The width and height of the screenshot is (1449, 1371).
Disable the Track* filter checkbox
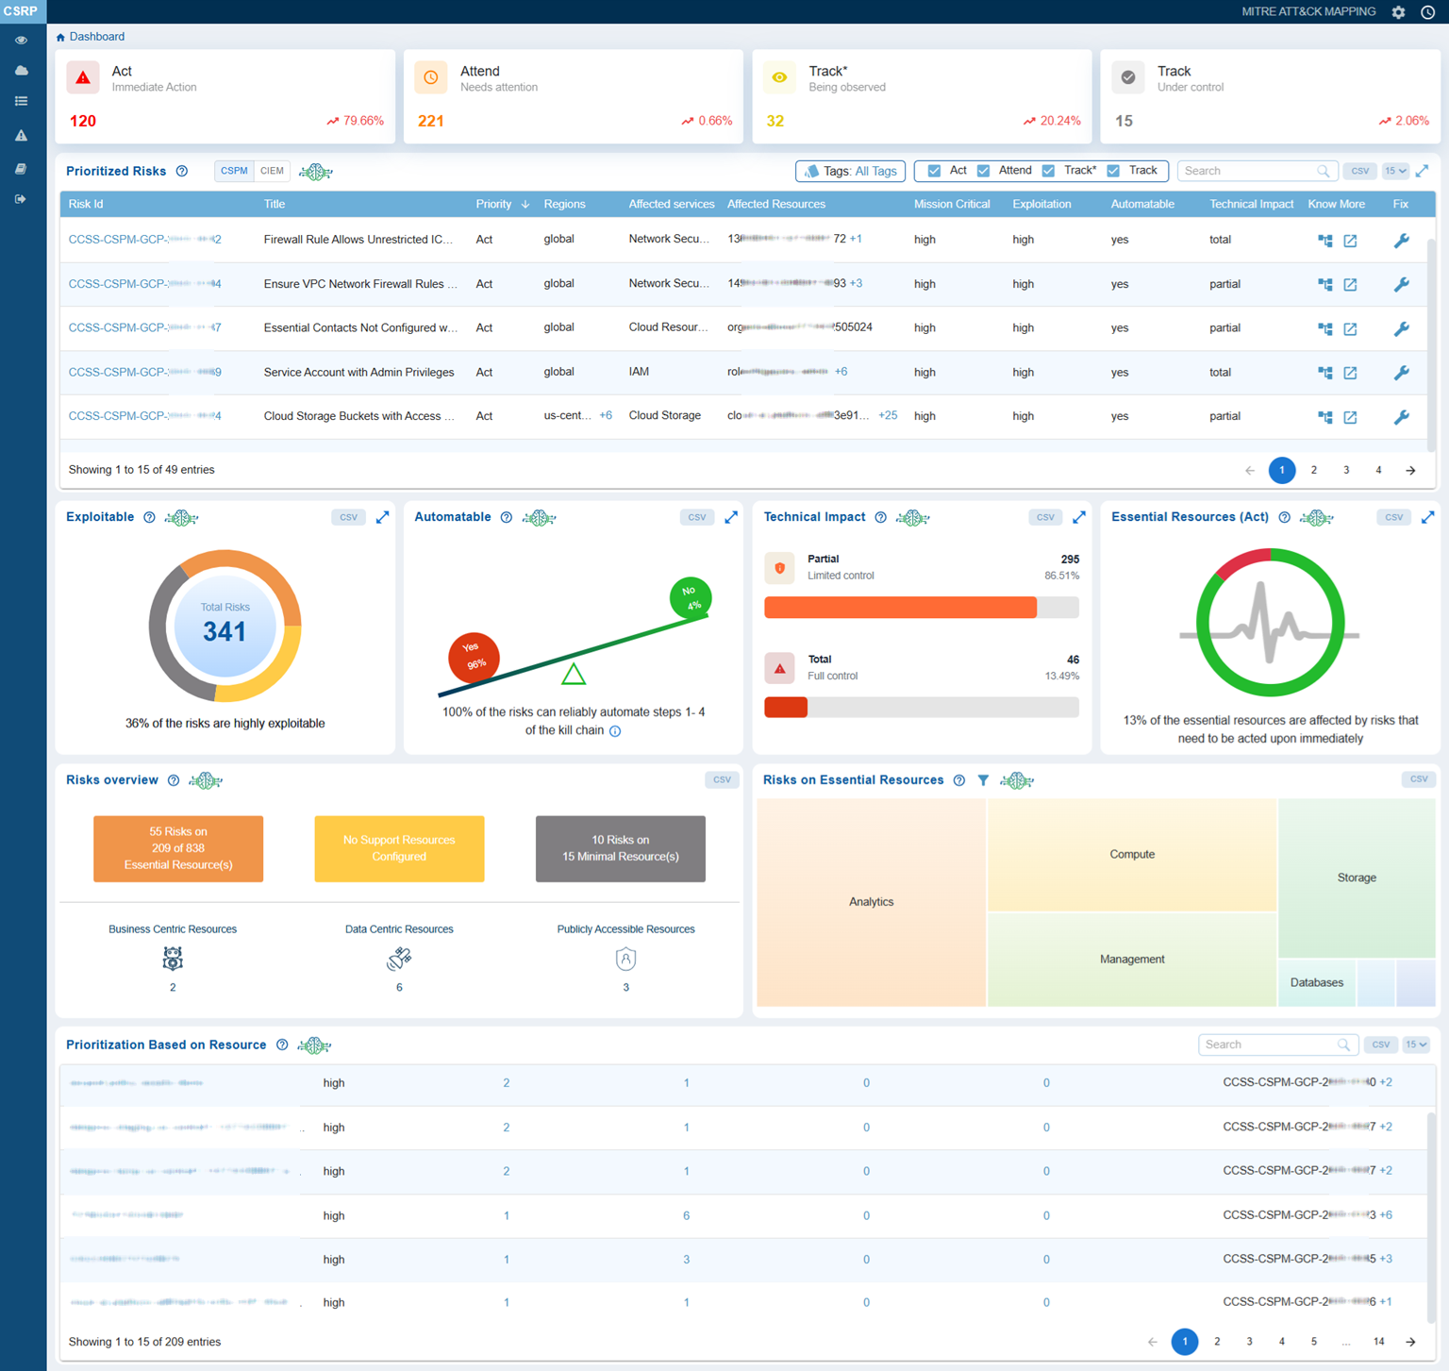point(1048,171)
